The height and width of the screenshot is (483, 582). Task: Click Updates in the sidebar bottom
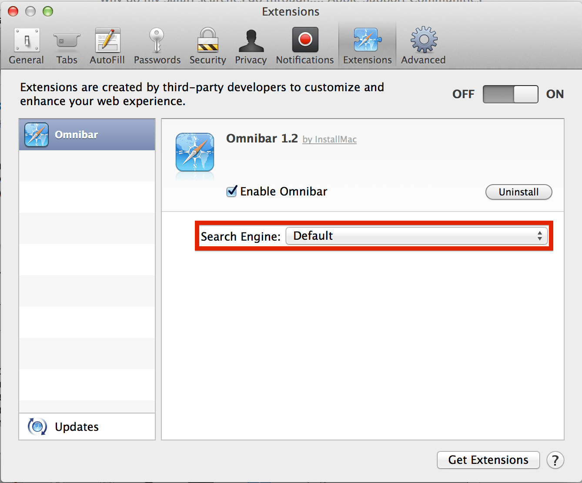coord(87,427)
